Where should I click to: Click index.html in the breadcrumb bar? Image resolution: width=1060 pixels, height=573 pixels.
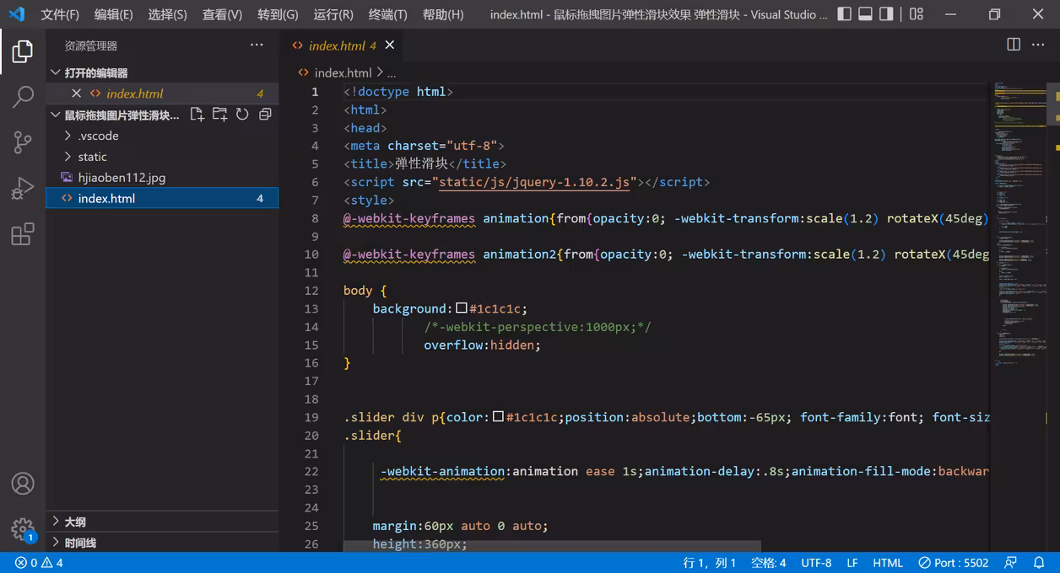[x=343, y=73]
